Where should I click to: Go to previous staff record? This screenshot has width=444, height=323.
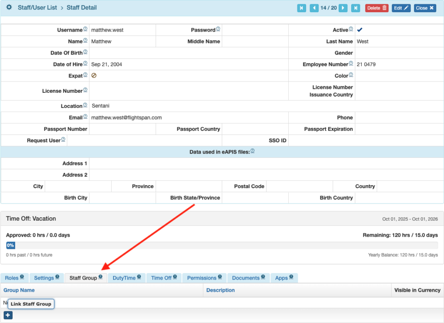(314, 8)
